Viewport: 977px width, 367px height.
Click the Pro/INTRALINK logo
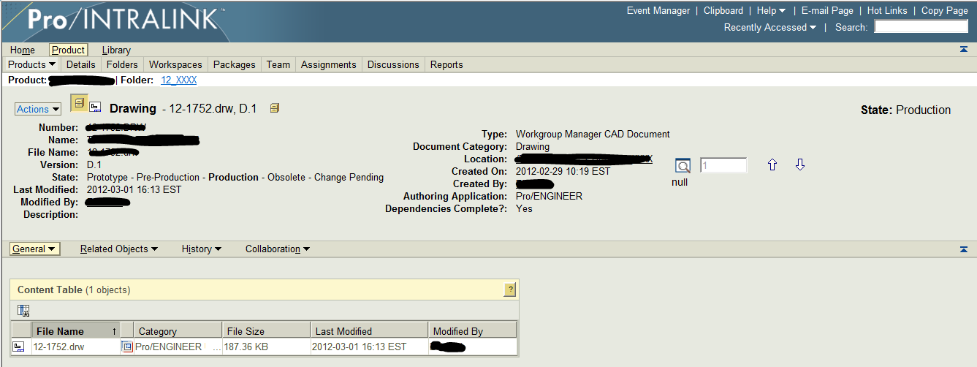click(x=124, y=19)
